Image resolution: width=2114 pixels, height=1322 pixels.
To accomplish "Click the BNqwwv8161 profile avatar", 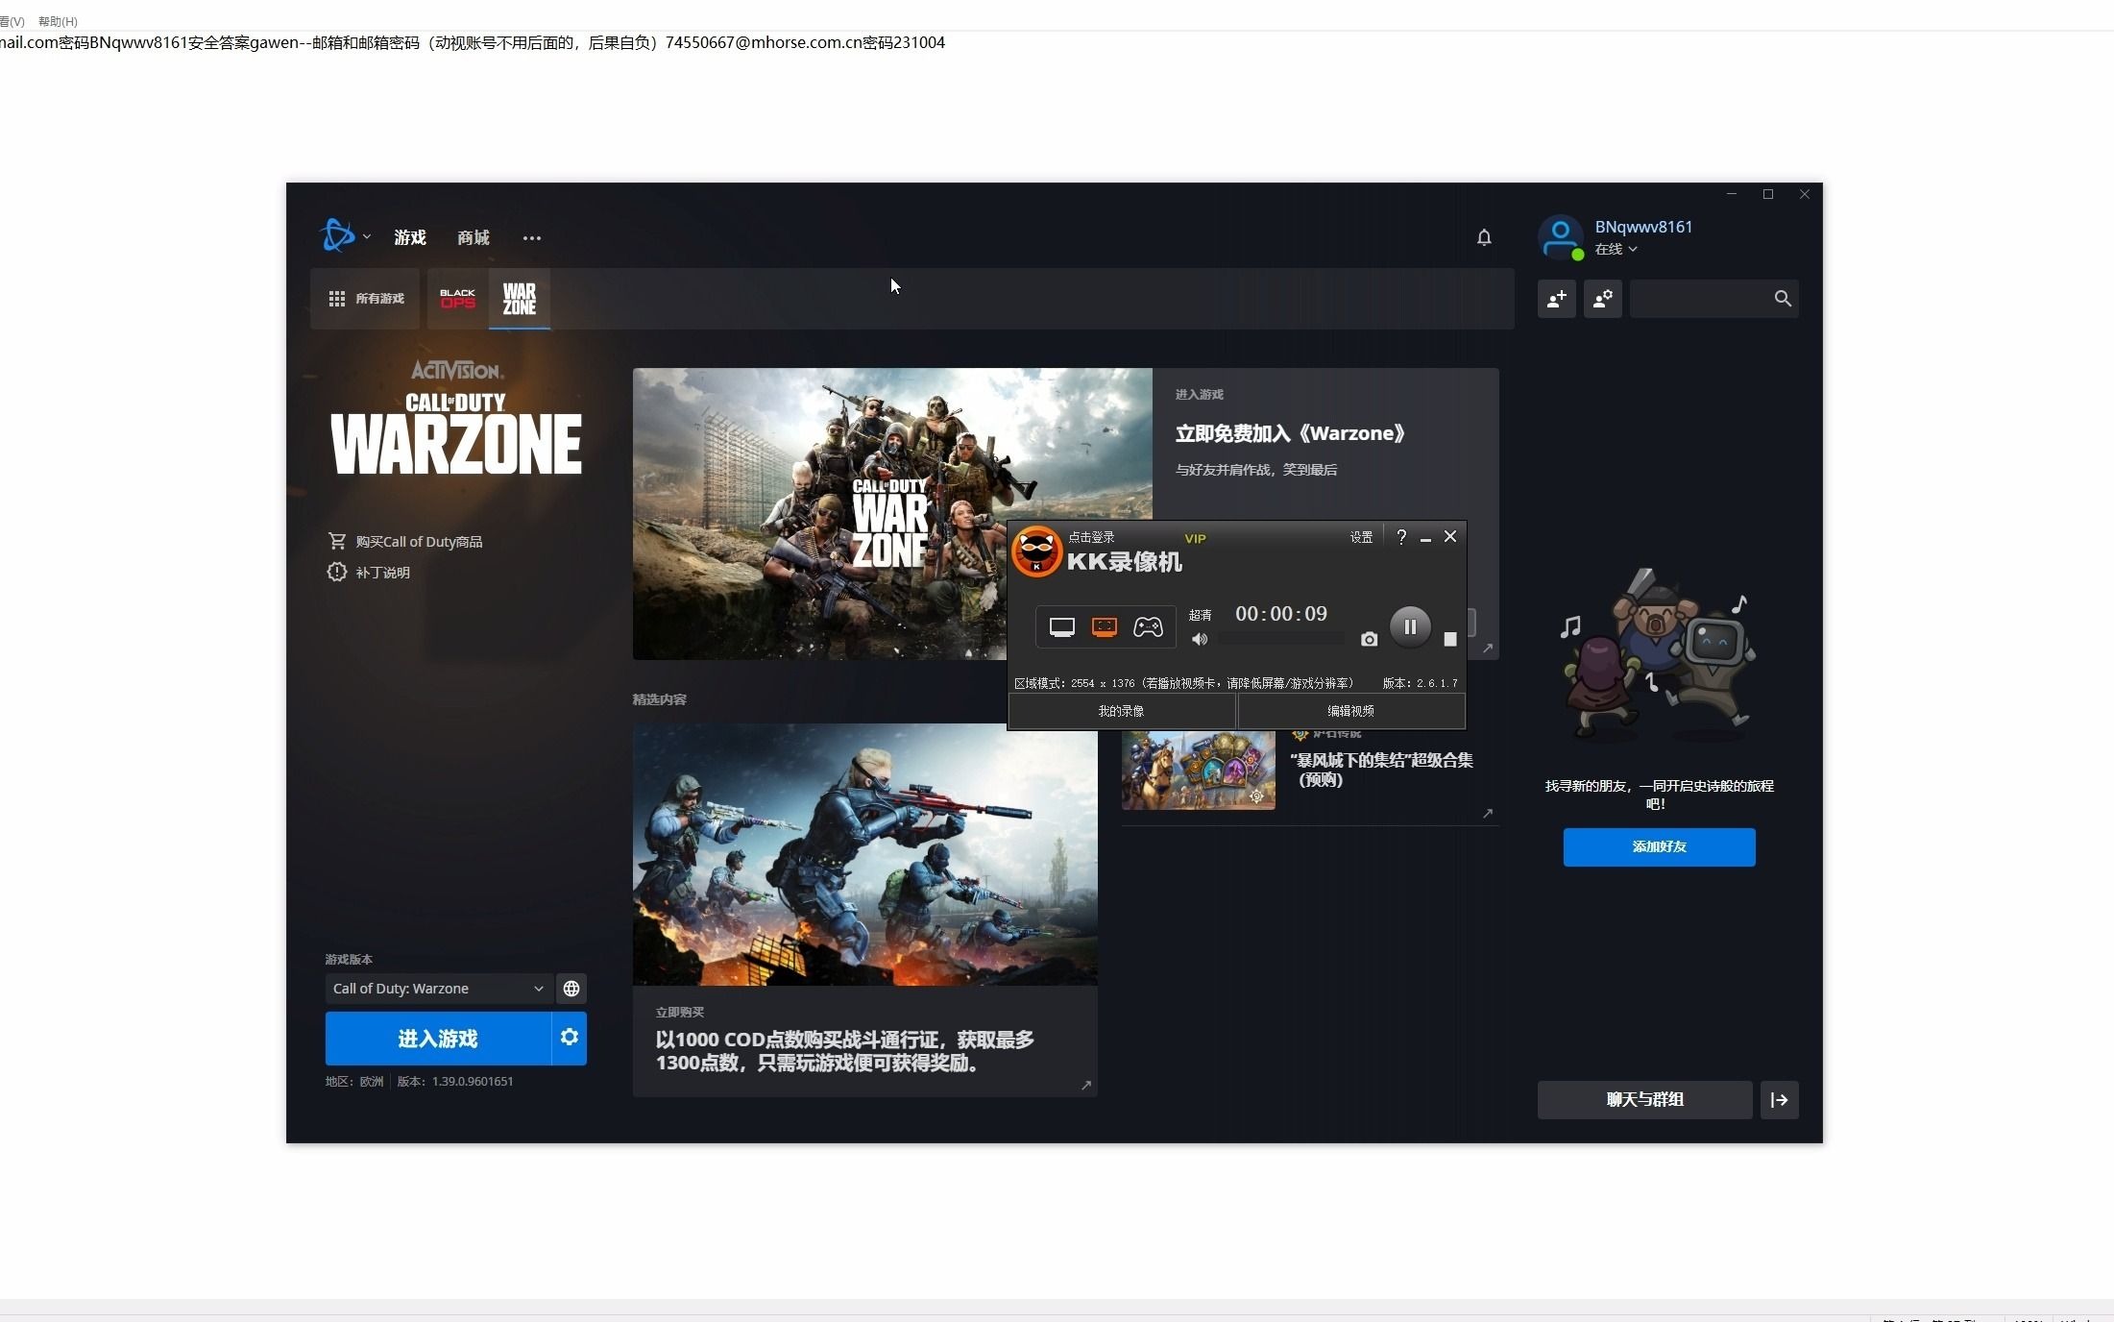I will tap(1561, 237).
